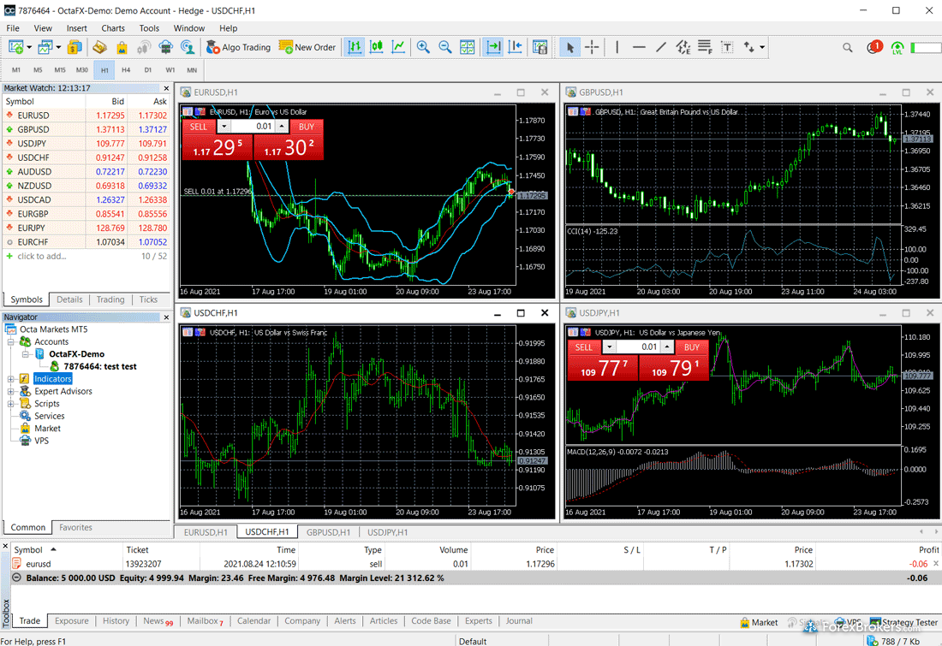Open the Tools menu
The height and width of the screenshot is (646, 942).
click(149, 28)
